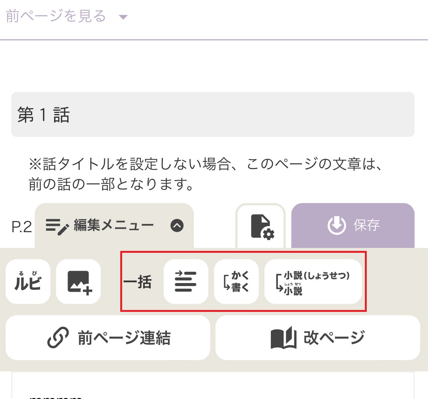
Task: Click the open book icon
Action: tap(283, 338)
